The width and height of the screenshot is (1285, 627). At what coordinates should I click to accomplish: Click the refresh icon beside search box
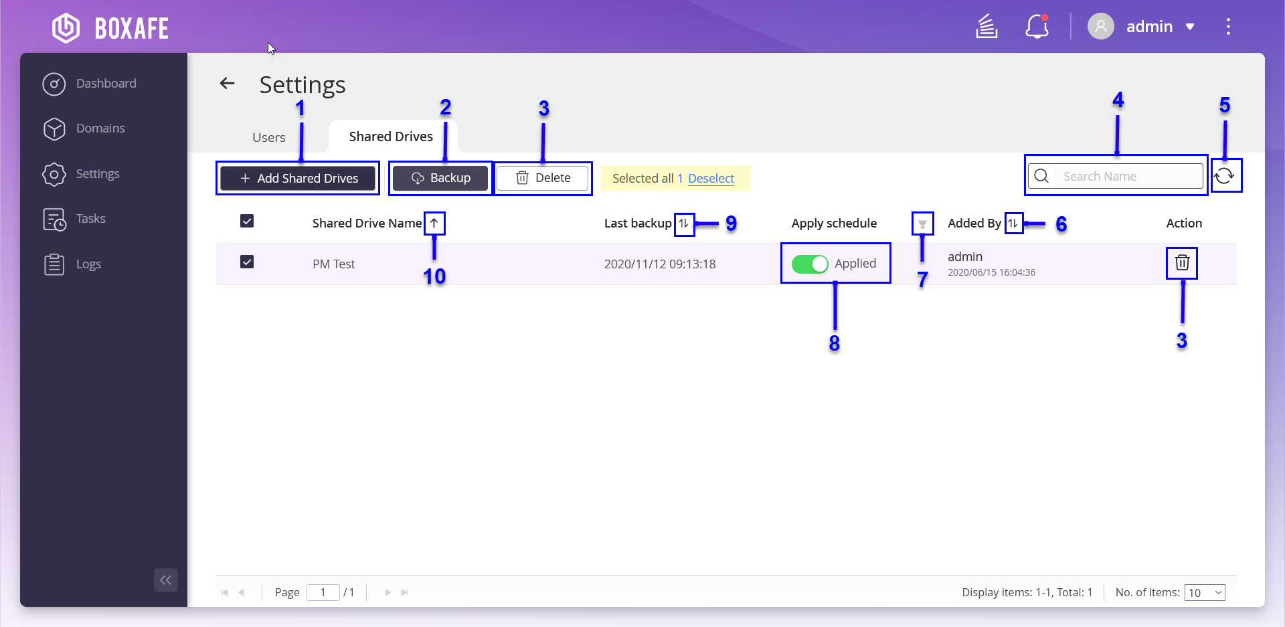pos(1224,176)
